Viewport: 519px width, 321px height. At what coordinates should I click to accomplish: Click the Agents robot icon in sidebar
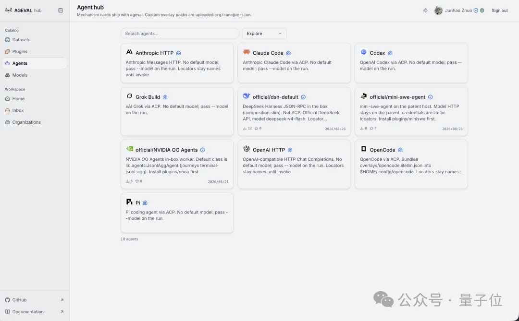pos(8,63)
